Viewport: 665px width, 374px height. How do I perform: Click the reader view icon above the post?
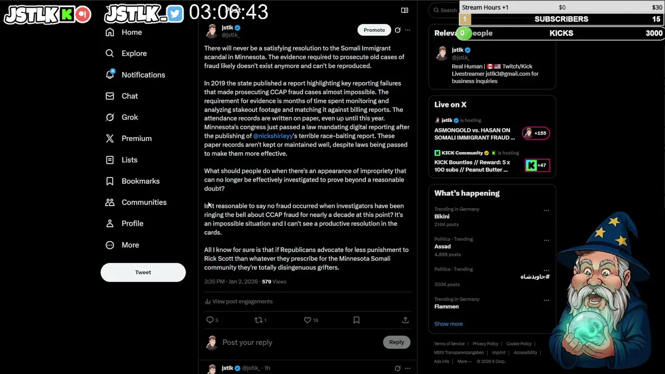(x=405, y=10)
